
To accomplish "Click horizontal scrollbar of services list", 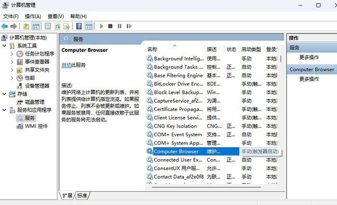I will (x=206, y=187).
